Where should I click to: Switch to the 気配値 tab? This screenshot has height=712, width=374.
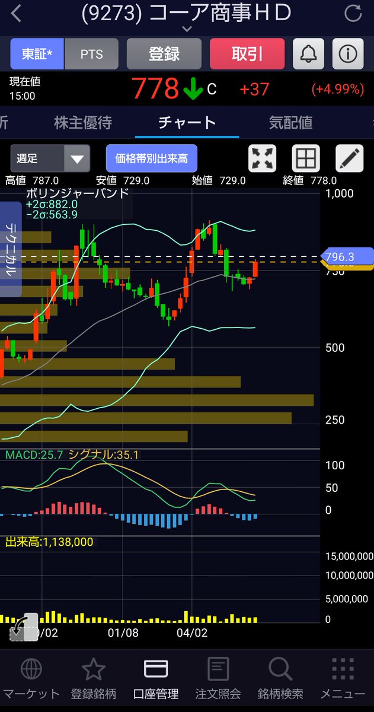click(290, 123)
